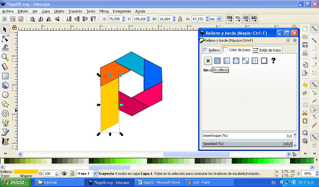The width and height of the screenshot is (319, 187).
Task: Click Print icon in right toolbar
Action: click(305, 53)
